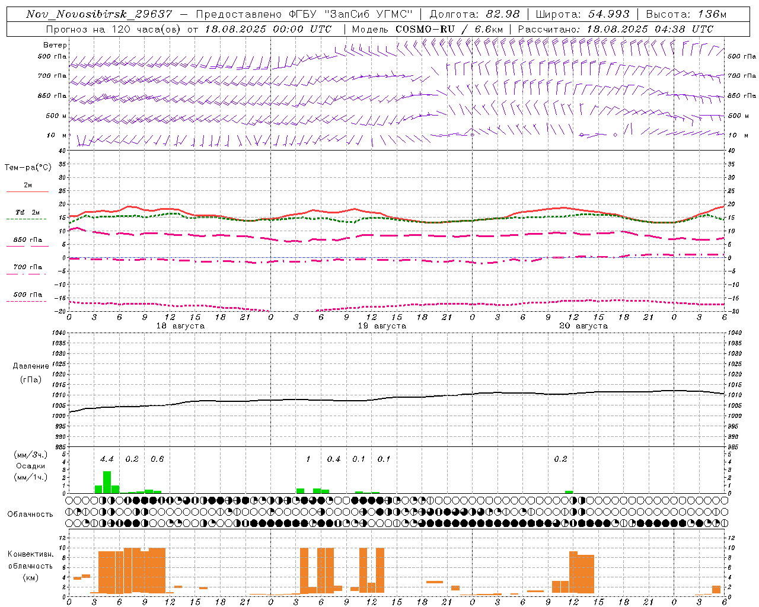Select the "Облачность" cloud cover label

[30, 514]
